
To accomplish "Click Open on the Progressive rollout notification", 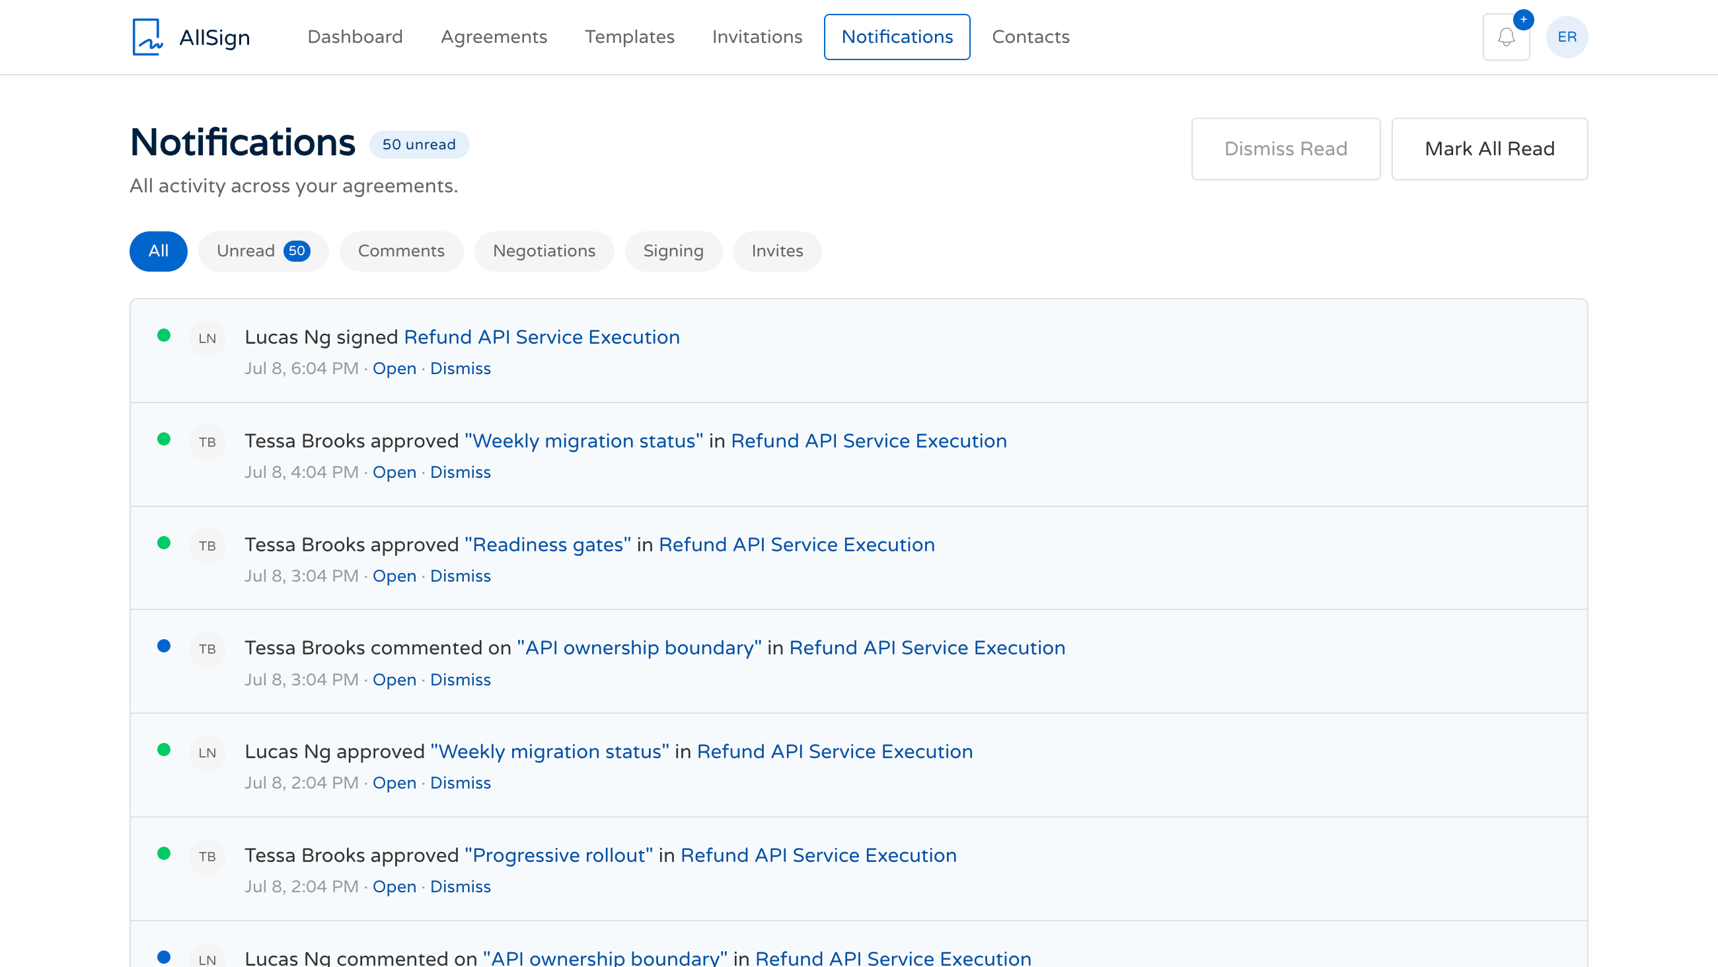I will point(394,886).
